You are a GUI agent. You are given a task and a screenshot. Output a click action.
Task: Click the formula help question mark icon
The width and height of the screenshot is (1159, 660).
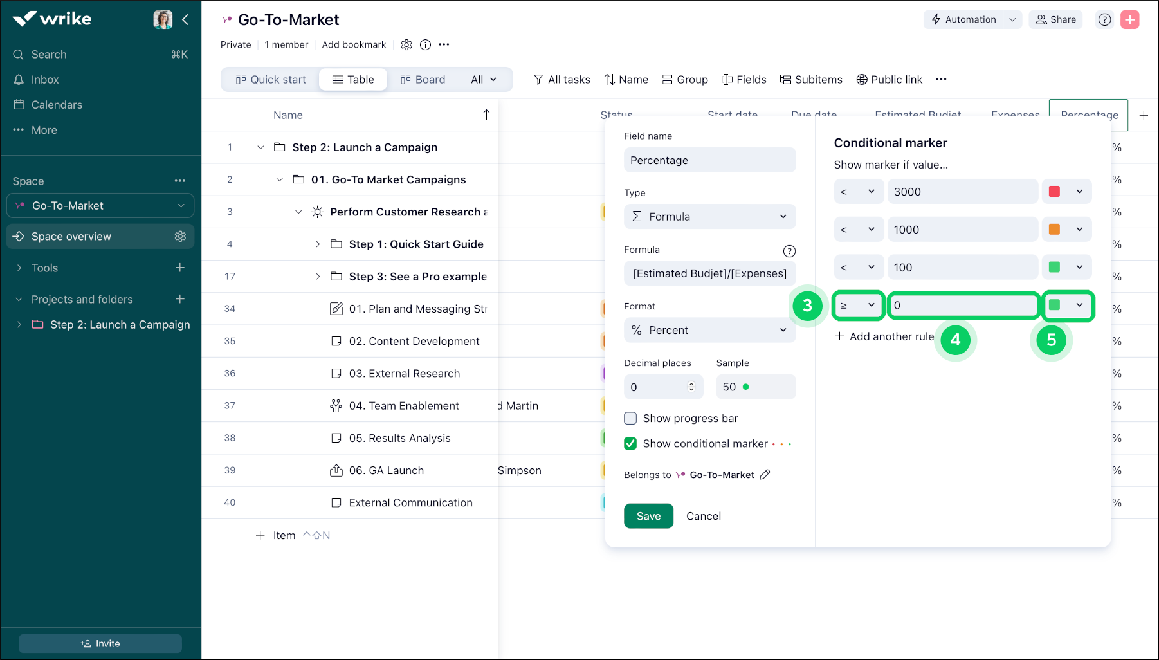click(789, 251)
